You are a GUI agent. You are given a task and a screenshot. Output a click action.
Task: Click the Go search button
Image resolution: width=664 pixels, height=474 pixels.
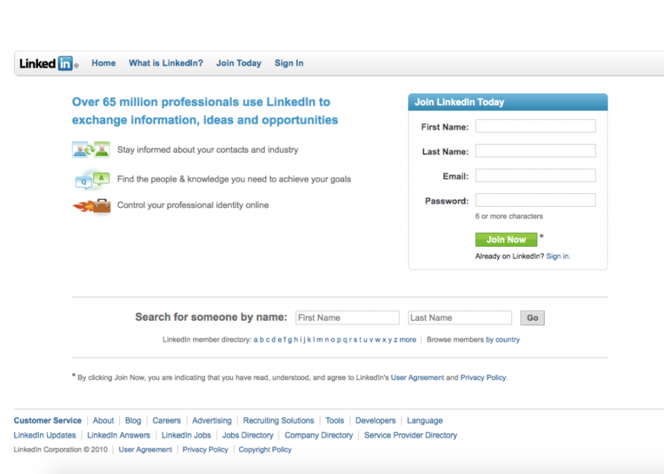(533, 318)
